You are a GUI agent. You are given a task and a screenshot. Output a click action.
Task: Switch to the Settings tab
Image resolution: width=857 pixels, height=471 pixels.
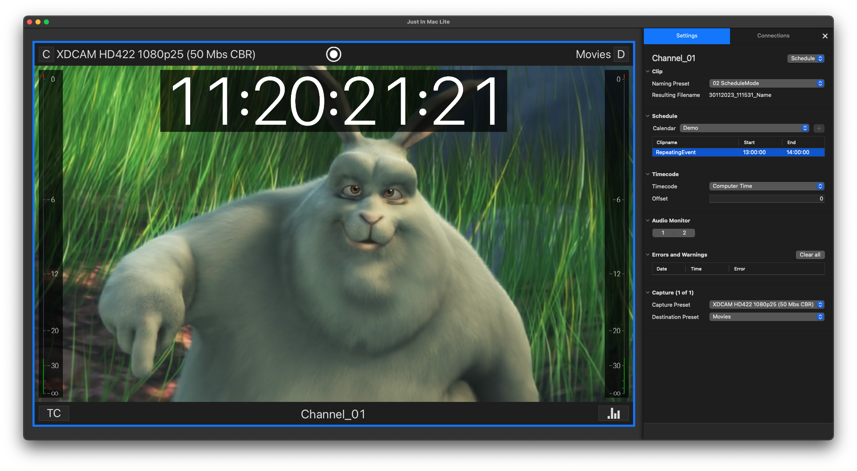point(687,36)
